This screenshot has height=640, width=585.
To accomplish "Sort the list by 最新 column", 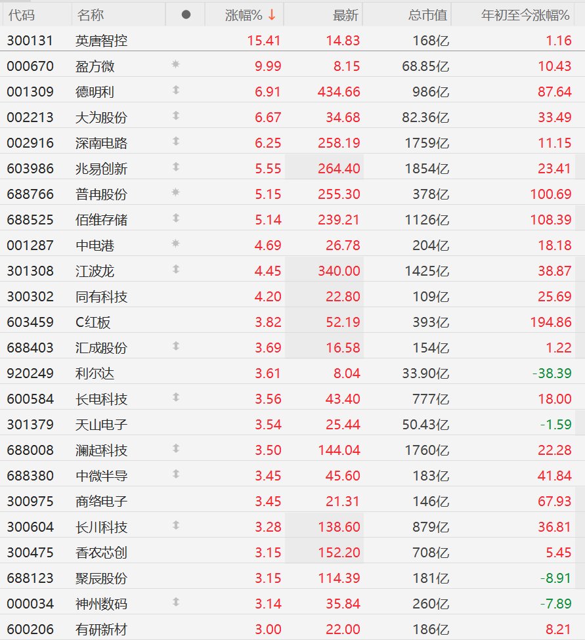I will click(x=346, y=14).
